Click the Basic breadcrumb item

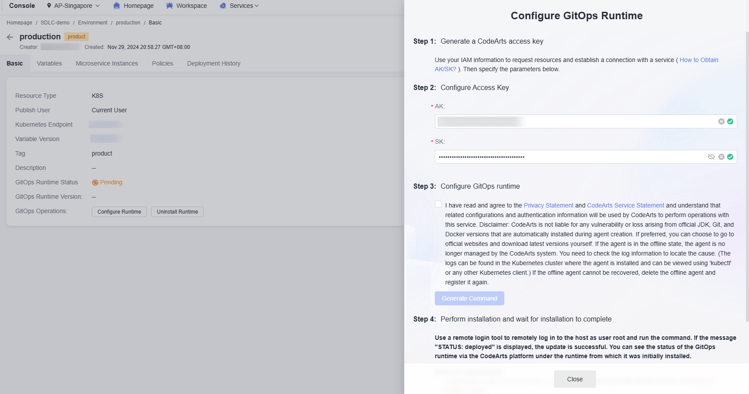(x=155, y=23)
